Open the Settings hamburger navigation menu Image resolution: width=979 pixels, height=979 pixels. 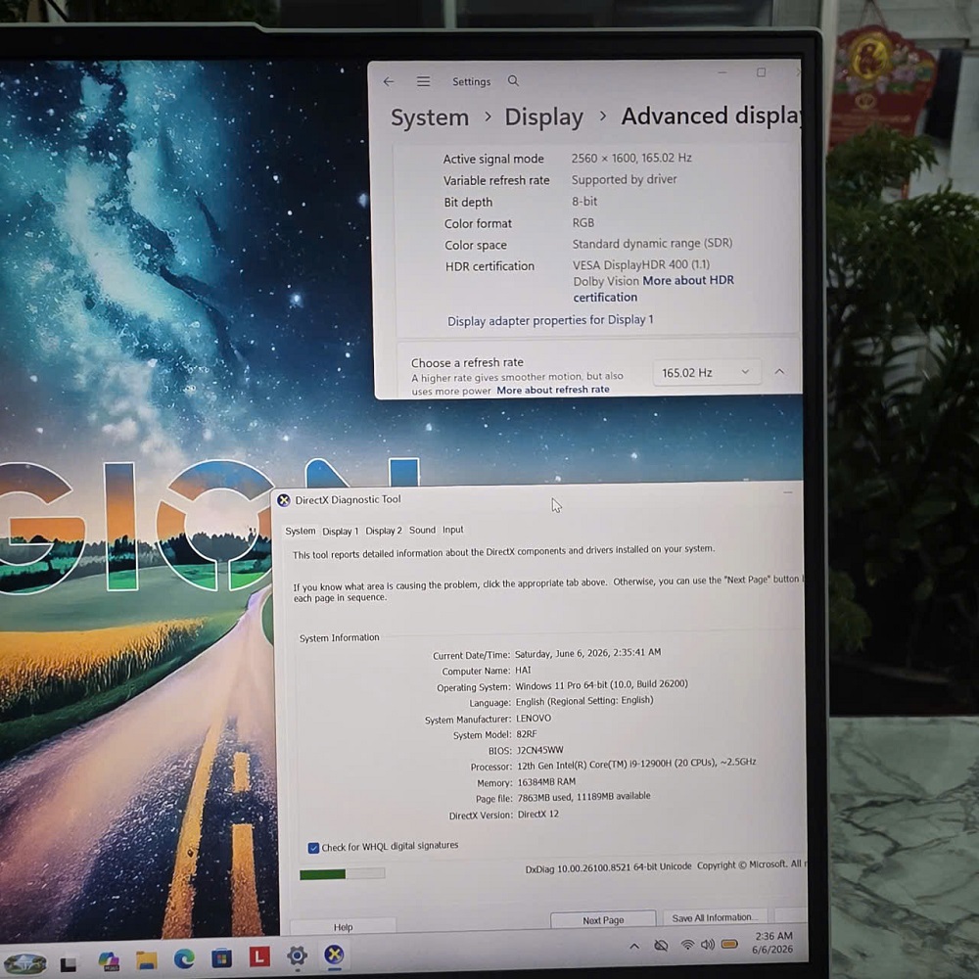click(x=423, y=81)
